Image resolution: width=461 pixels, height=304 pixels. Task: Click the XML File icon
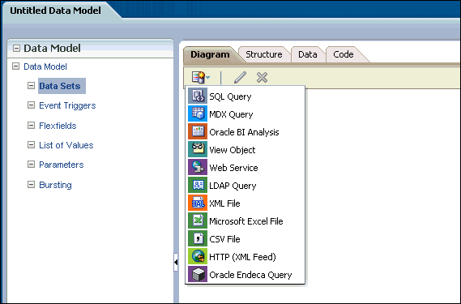click(x=198, y=203)
